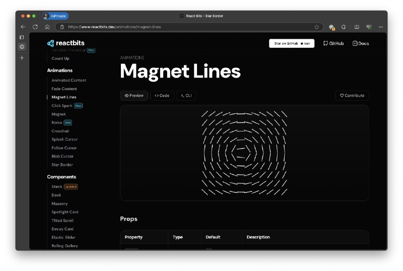The image size is (403, 271).
Task: Open Click Spark in sidebar
Action: coord(62,106)
